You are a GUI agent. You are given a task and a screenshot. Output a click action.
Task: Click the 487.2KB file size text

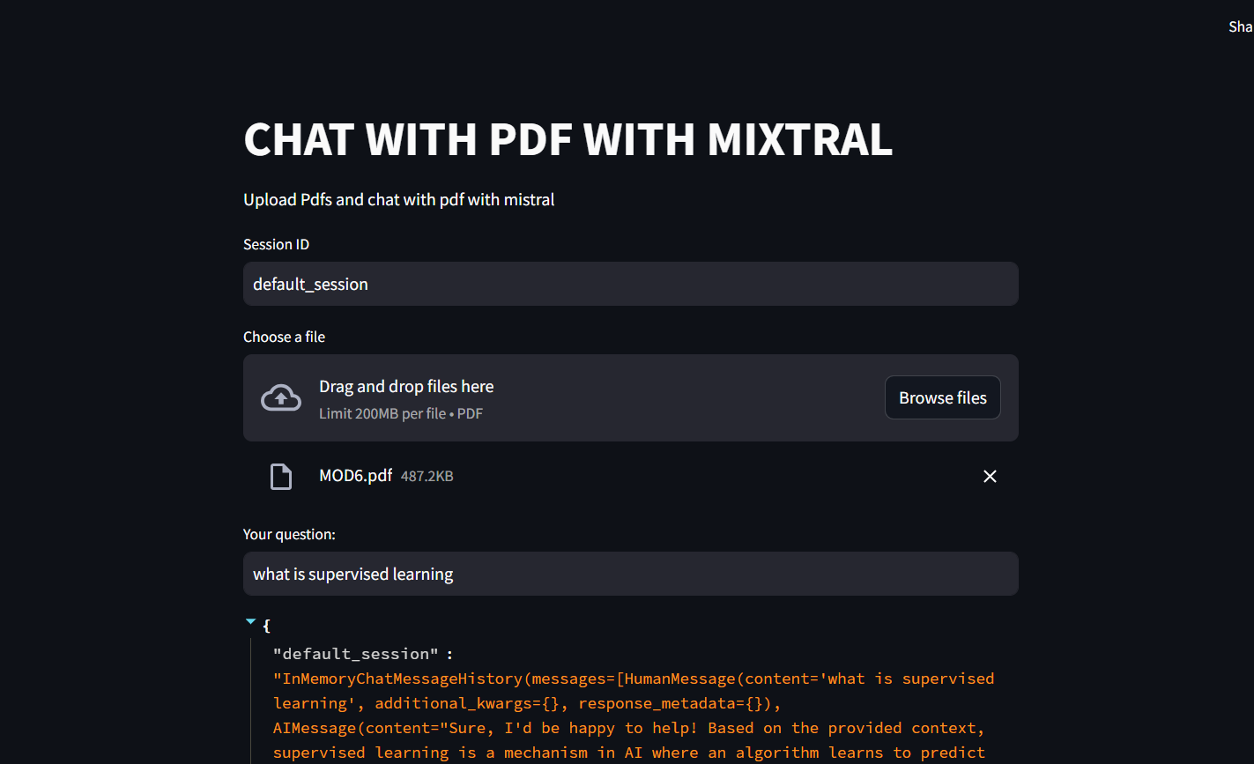point(427,477)
